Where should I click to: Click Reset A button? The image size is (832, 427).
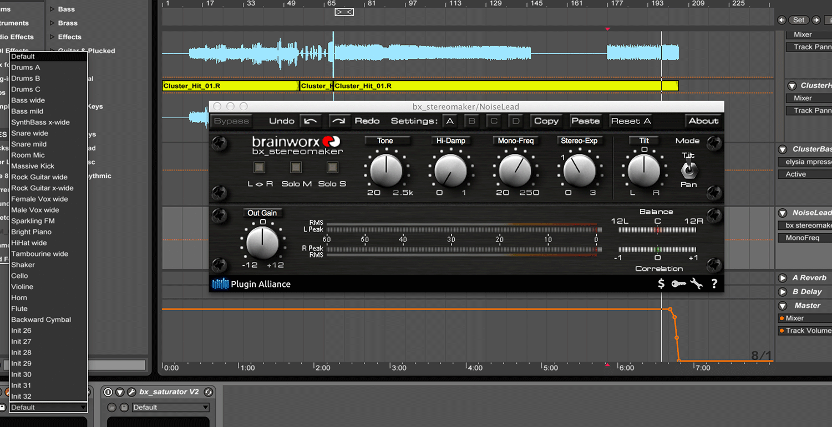[631, 121]
